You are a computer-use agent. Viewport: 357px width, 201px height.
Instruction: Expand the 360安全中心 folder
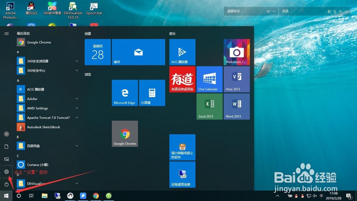[77, 70]
